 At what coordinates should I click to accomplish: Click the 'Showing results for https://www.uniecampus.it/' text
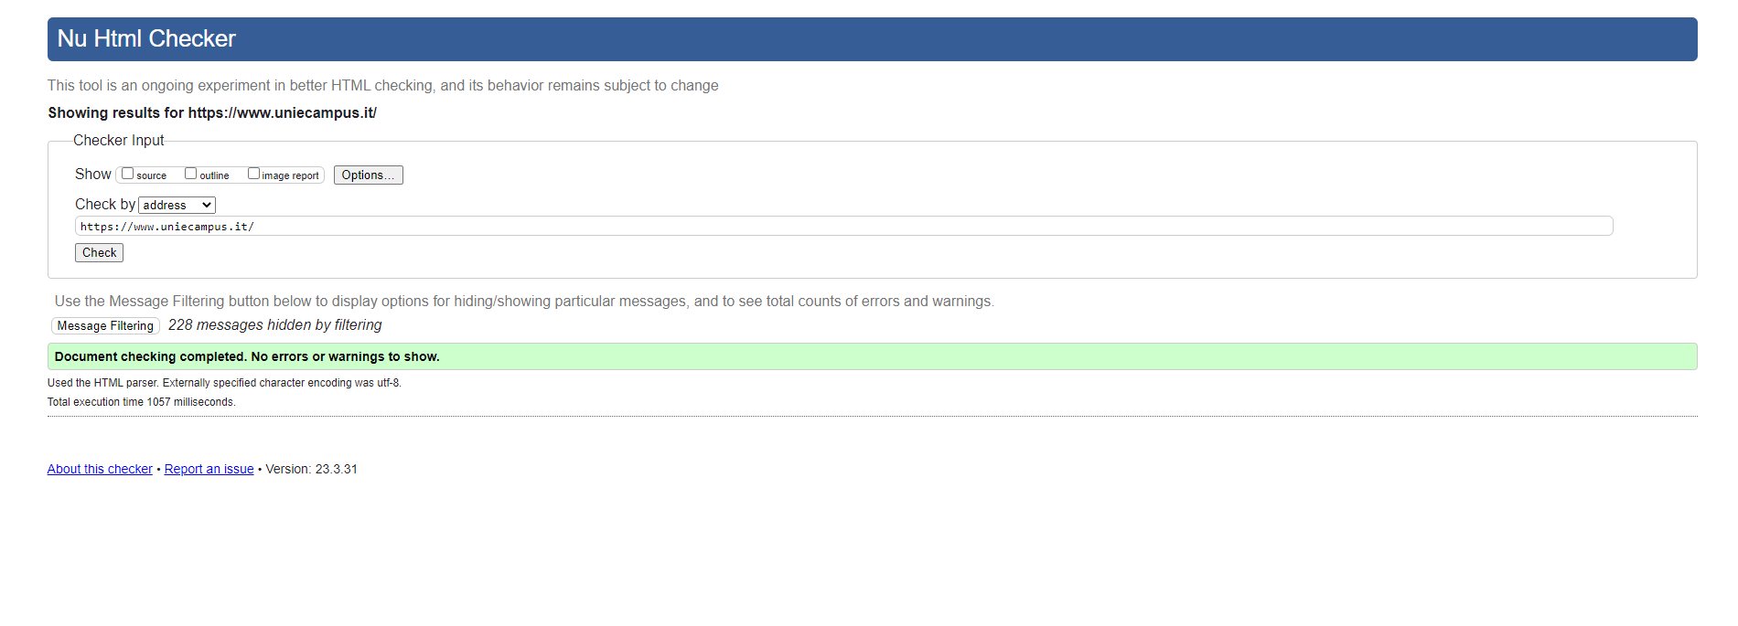(x=212, y=113)
